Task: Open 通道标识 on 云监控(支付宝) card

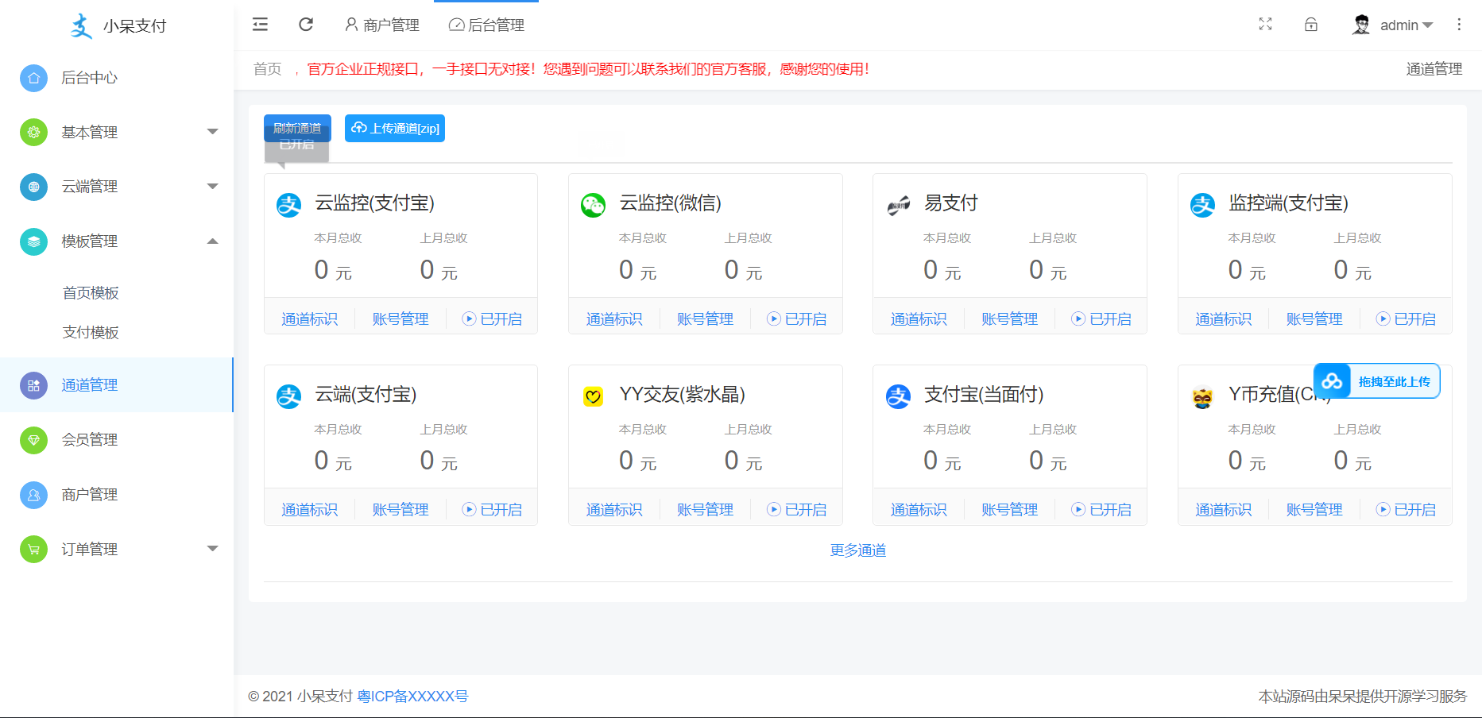Action: tap(310, 318)
